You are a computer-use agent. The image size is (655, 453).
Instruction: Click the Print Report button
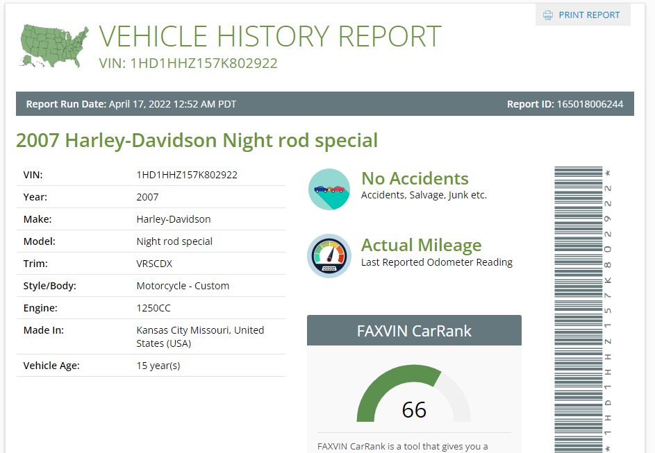tap(583, 15)
